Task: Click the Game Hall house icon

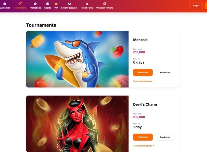Action: [x=5, y=4]
